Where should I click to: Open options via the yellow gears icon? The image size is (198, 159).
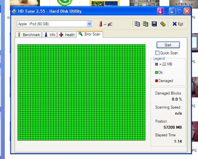(x=163, y=24)
